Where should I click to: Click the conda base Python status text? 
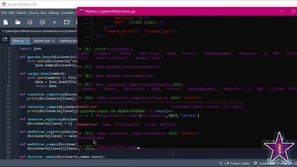point(278,163)
